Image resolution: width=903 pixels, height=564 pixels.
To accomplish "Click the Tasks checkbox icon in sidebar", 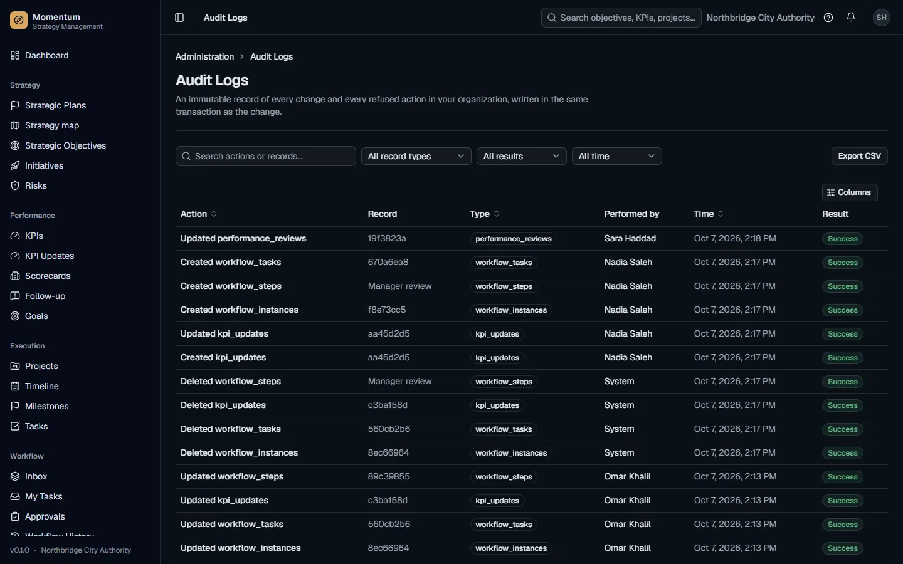I will coord(15,426).
